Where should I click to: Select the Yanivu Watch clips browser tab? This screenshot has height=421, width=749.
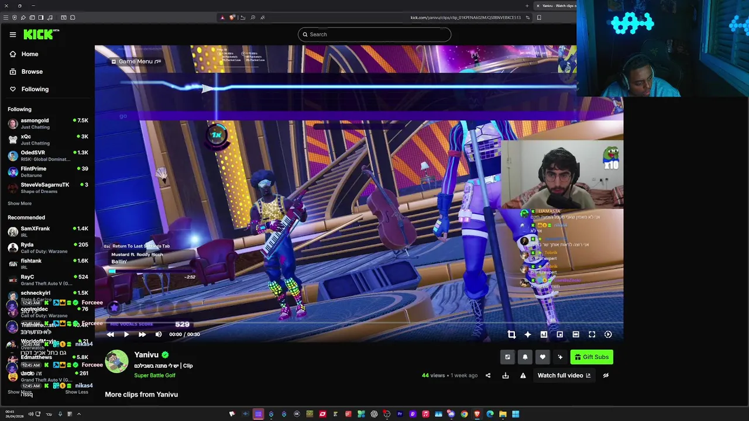[x=556, y=6]
